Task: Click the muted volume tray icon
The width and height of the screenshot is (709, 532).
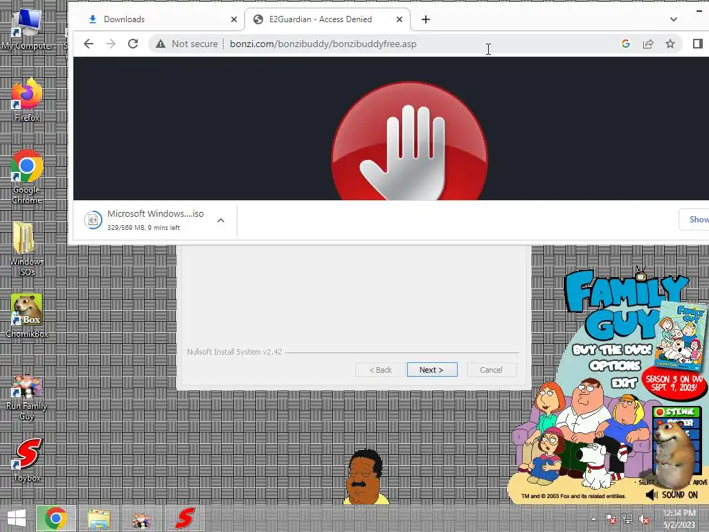Action: click(643, 519)
